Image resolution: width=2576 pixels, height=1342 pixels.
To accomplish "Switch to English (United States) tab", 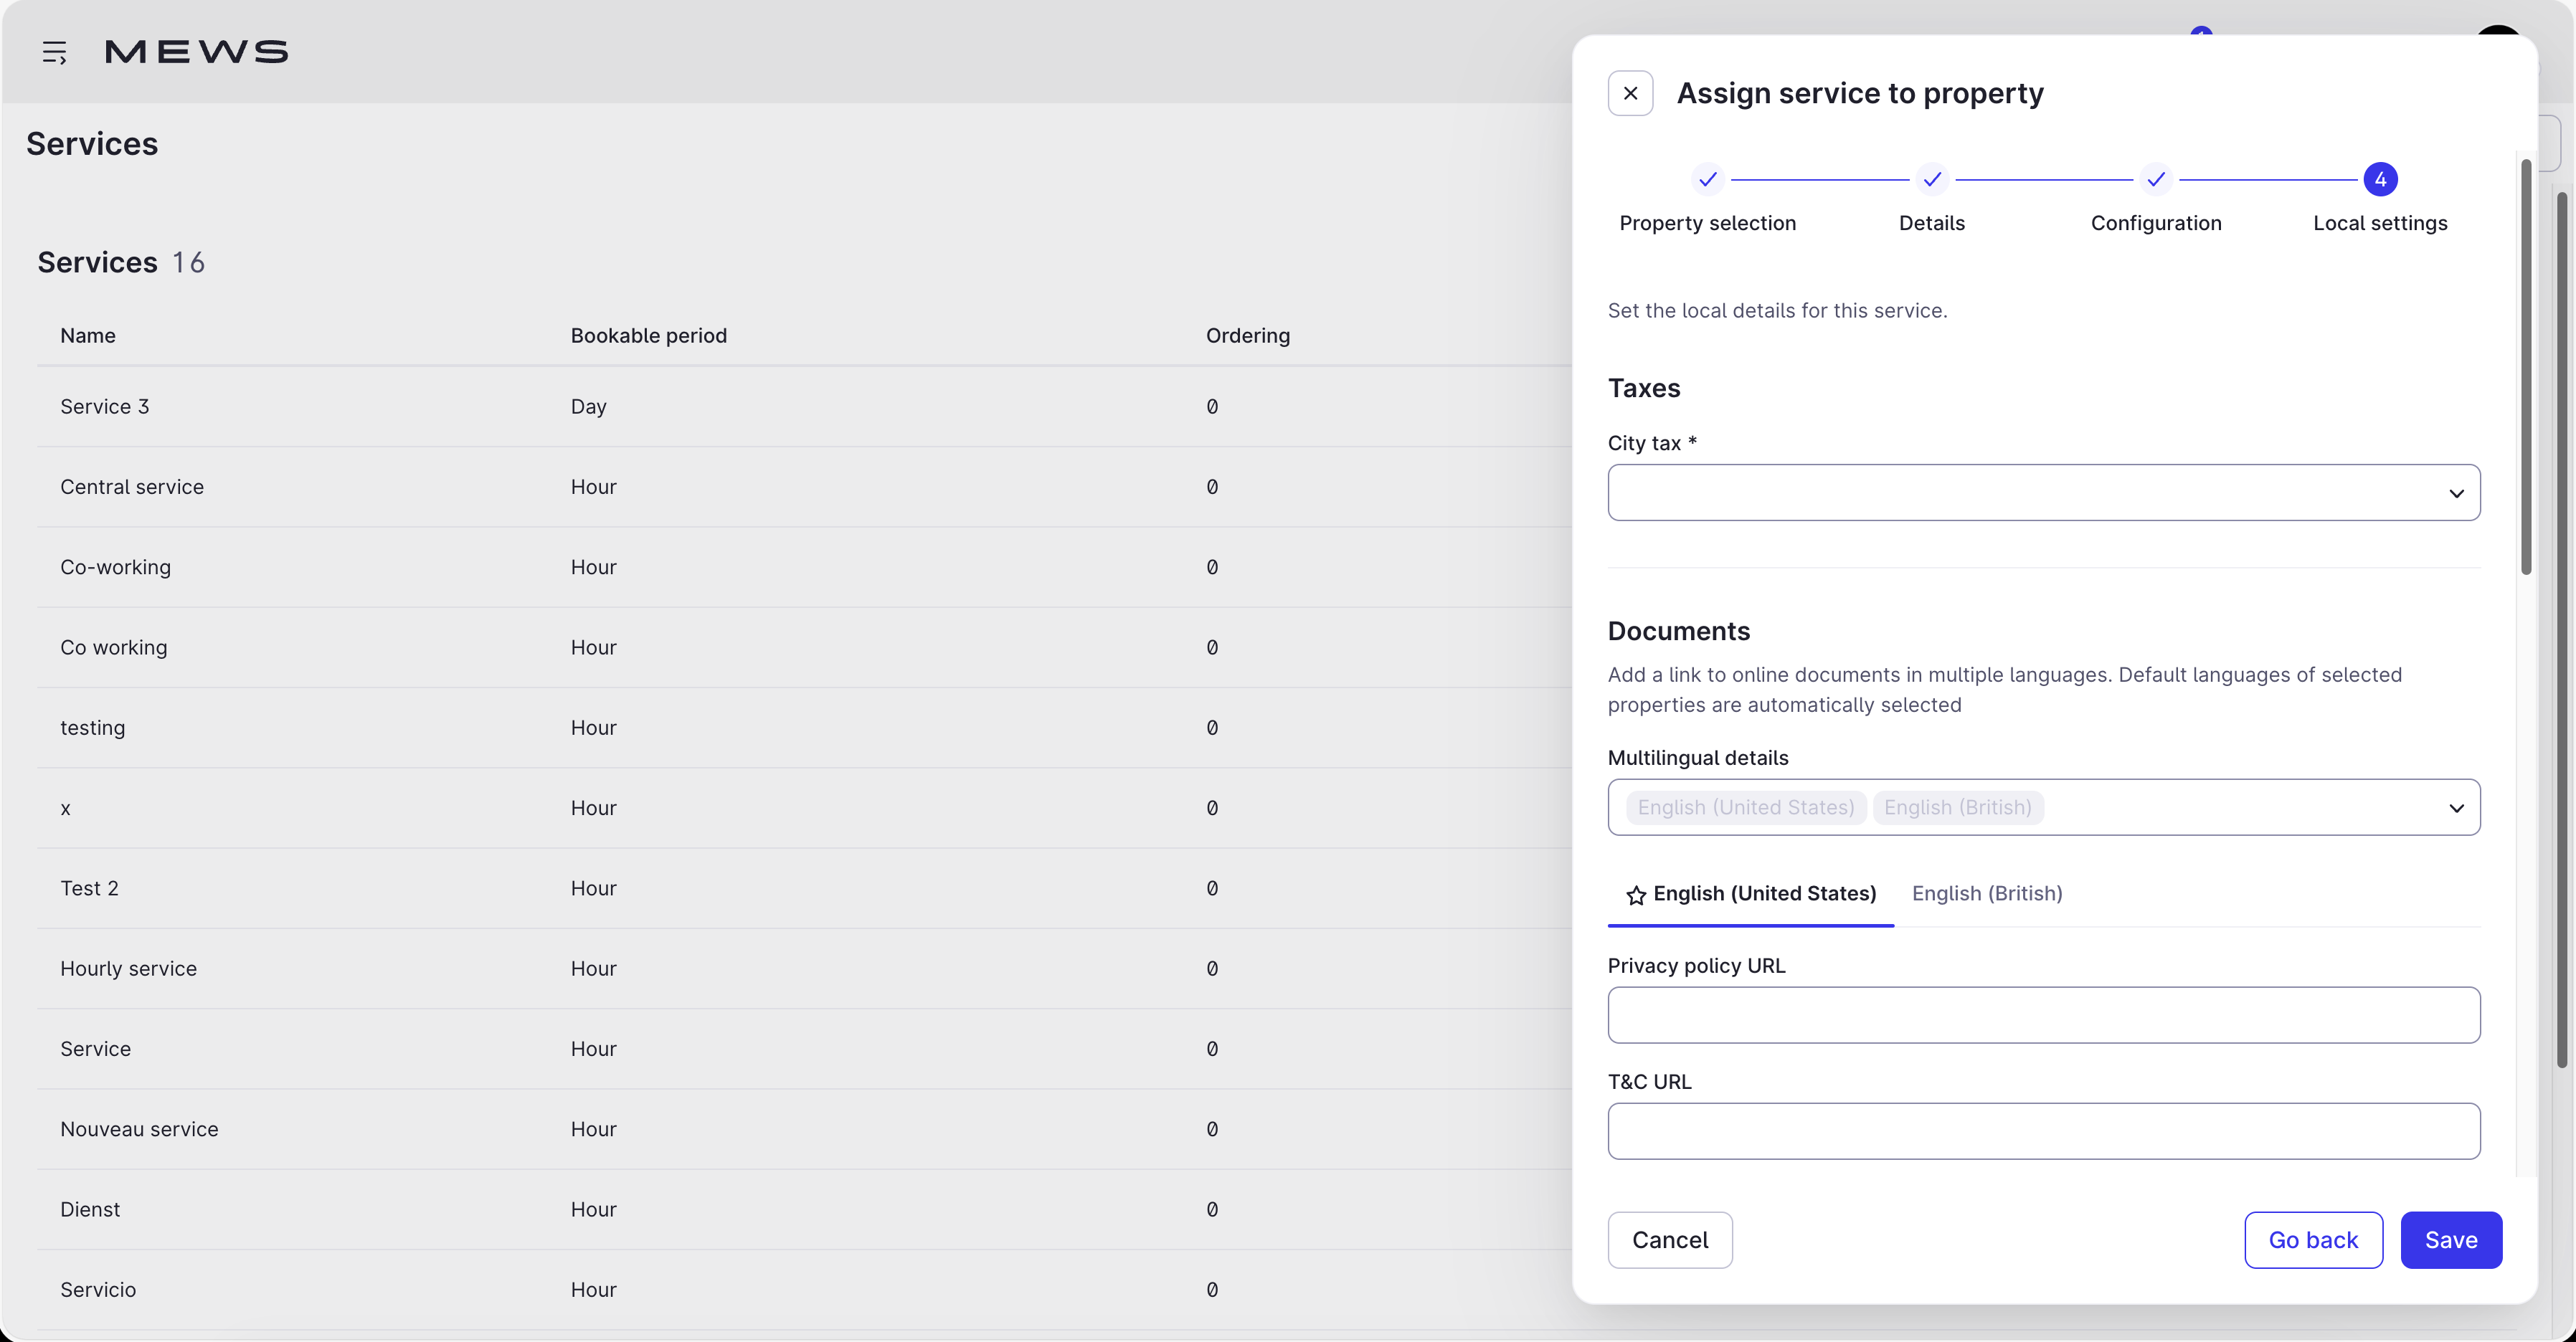I will (x=1750, y=893).
